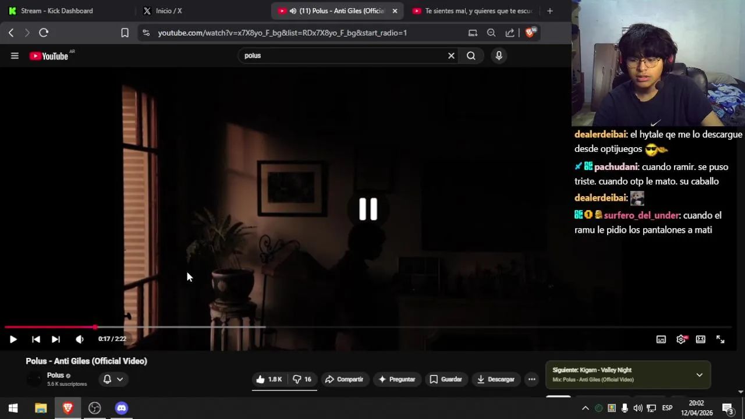Start voice search with microphone
This screenshot has width=745, height=419.
[x=499, y=56]
